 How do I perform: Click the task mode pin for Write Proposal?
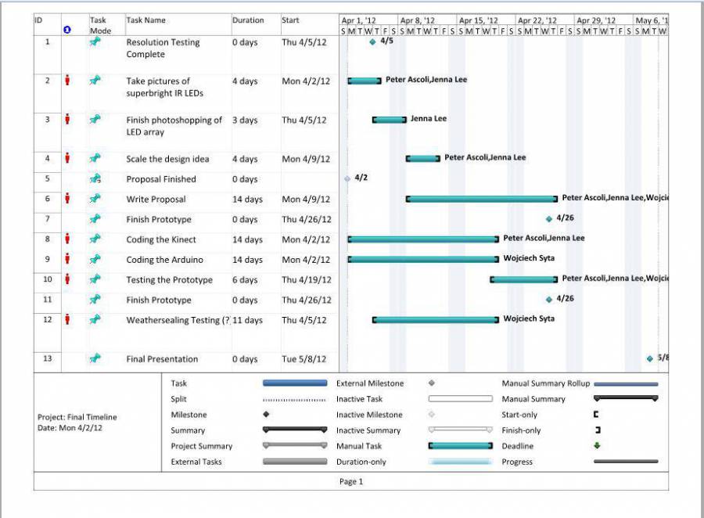point(95,199)
